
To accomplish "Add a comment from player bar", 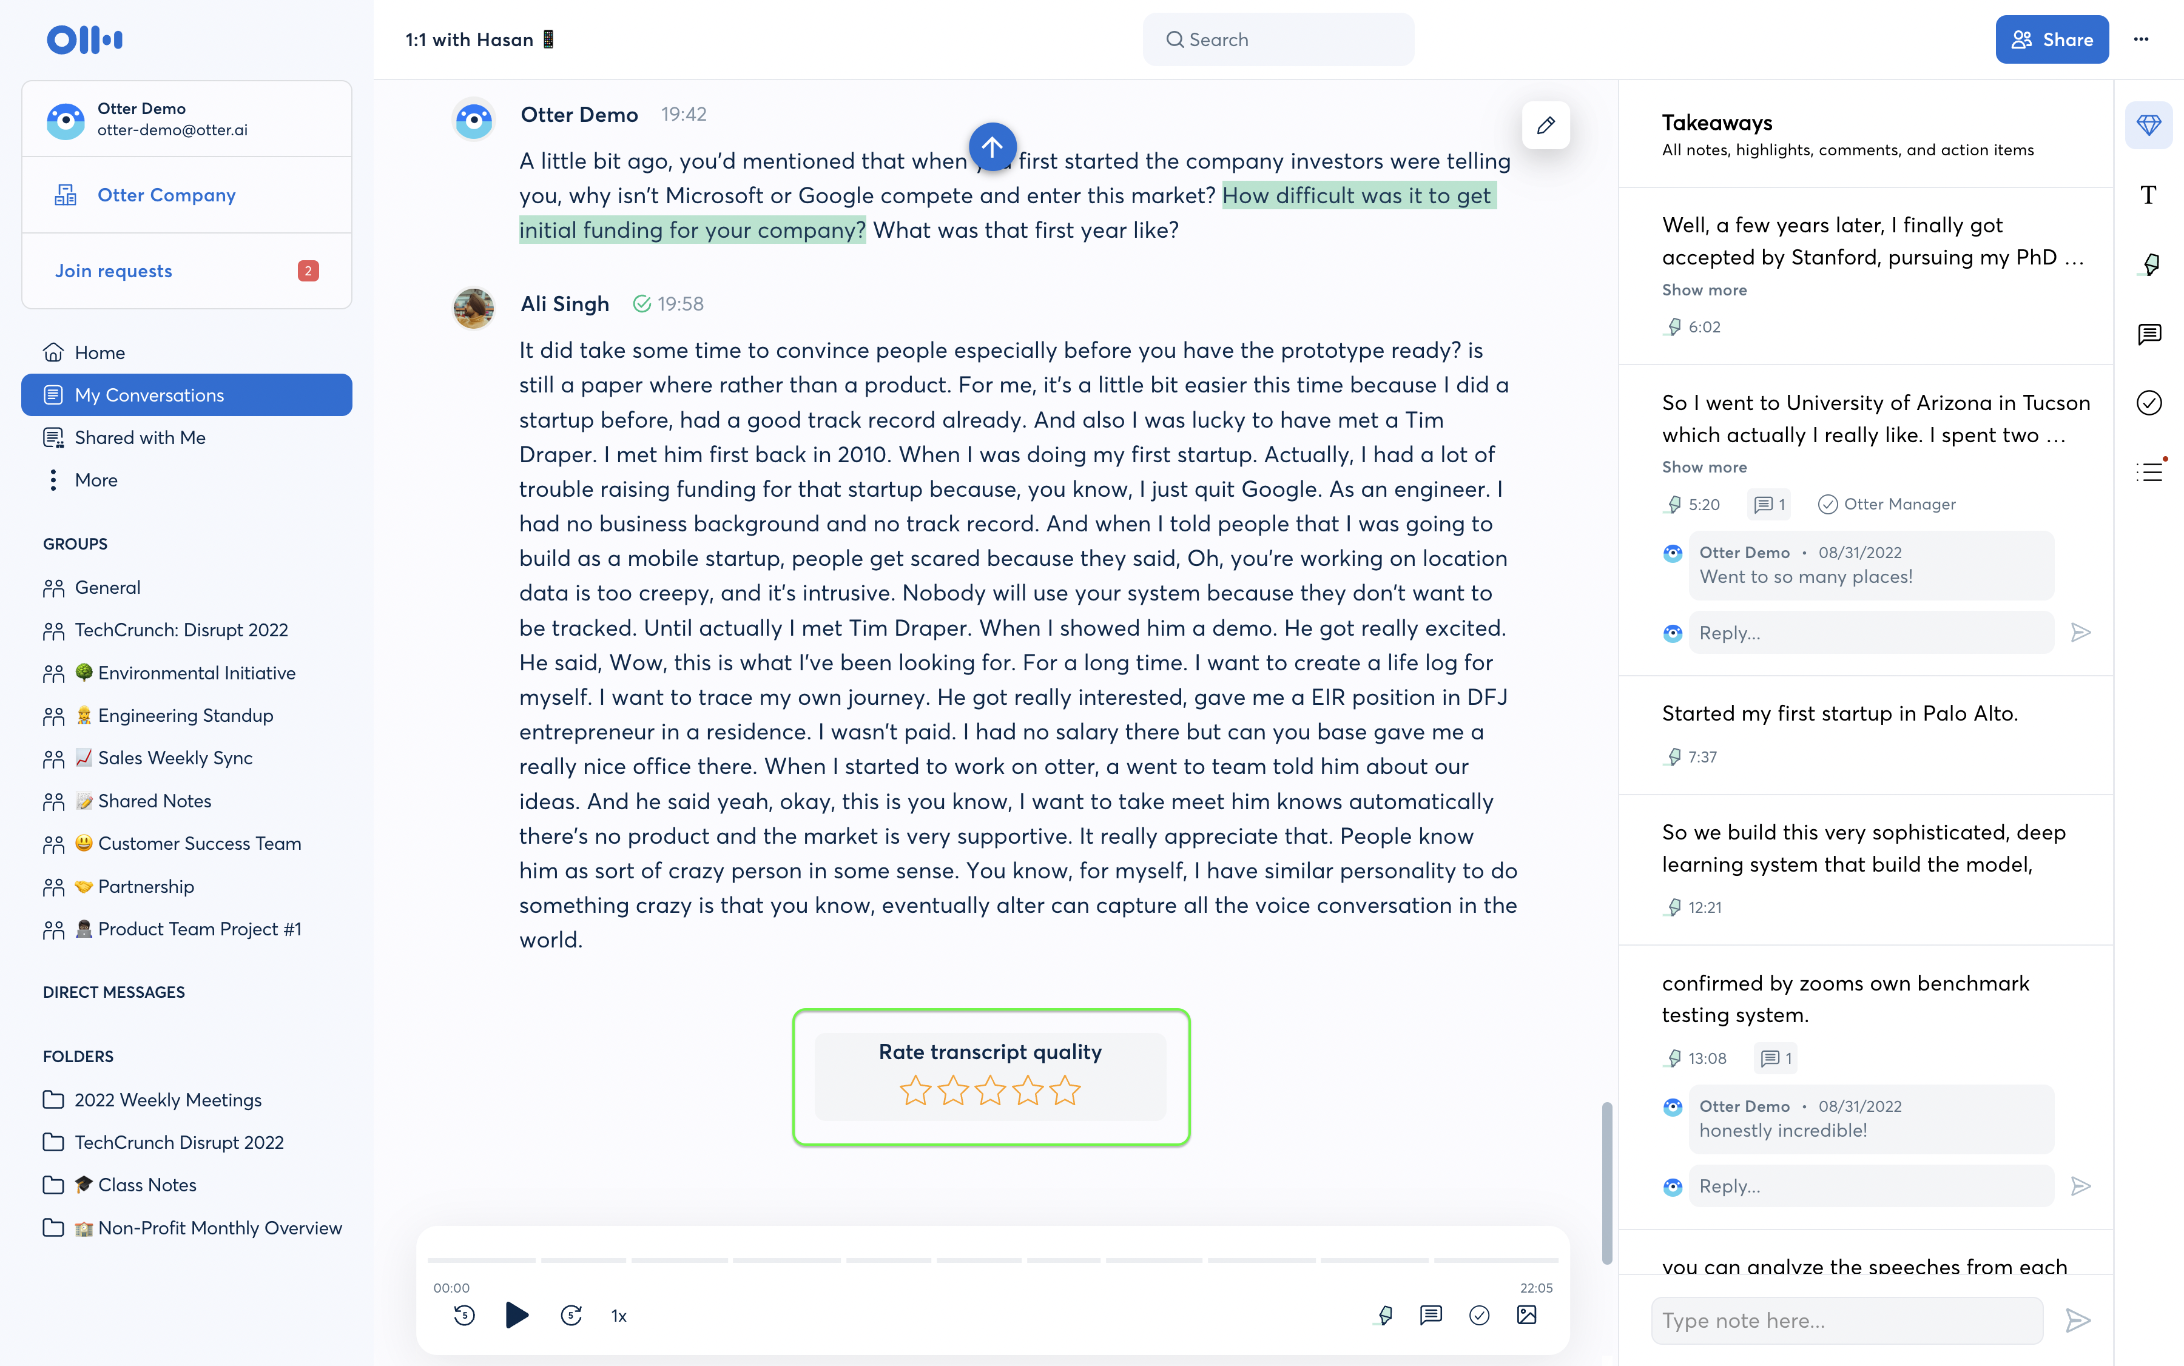I will 1431,1316.
